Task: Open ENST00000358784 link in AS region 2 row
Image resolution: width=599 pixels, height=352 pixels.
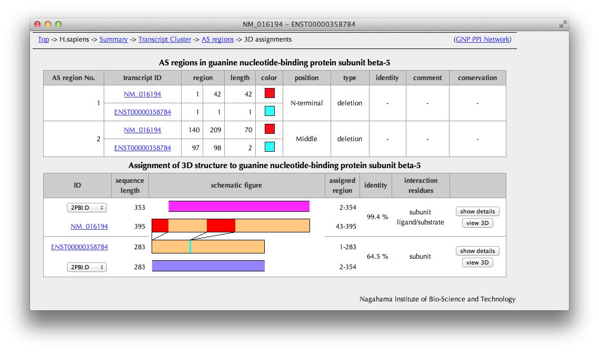Action: pos(143,148)
